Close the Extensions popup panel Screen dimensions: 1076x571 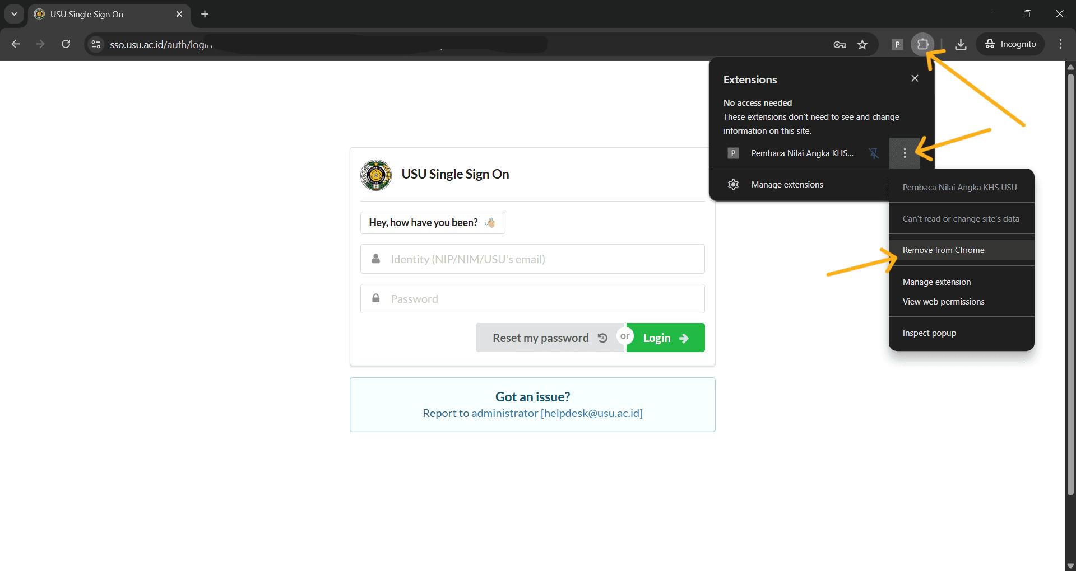pyautogui.click(x=915, y=78)
